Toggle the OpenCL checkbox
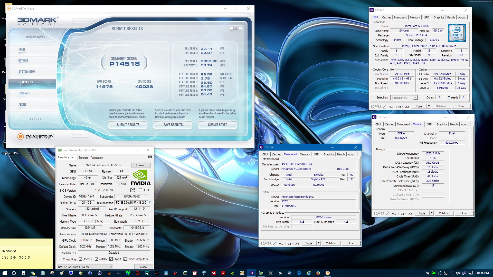The width and height of the screenshot is (493, 277). 80,259
